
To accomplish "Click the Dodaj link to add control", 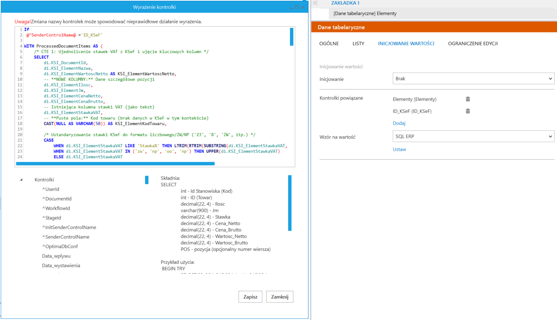I will pyautogui.click(x=399, y=123).
